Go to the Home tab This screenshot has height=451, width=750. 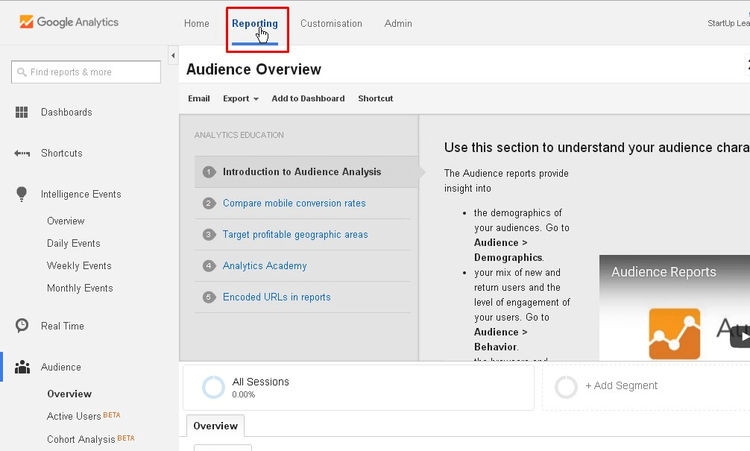[197, 24]
